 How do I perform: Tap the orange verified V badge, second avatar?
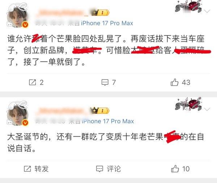coord(25,123)
